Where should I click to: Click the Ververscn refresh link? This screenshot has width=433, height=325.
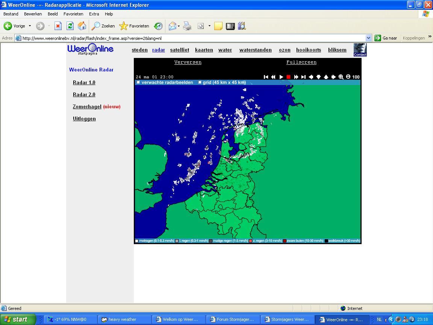(x=188, y=62)
